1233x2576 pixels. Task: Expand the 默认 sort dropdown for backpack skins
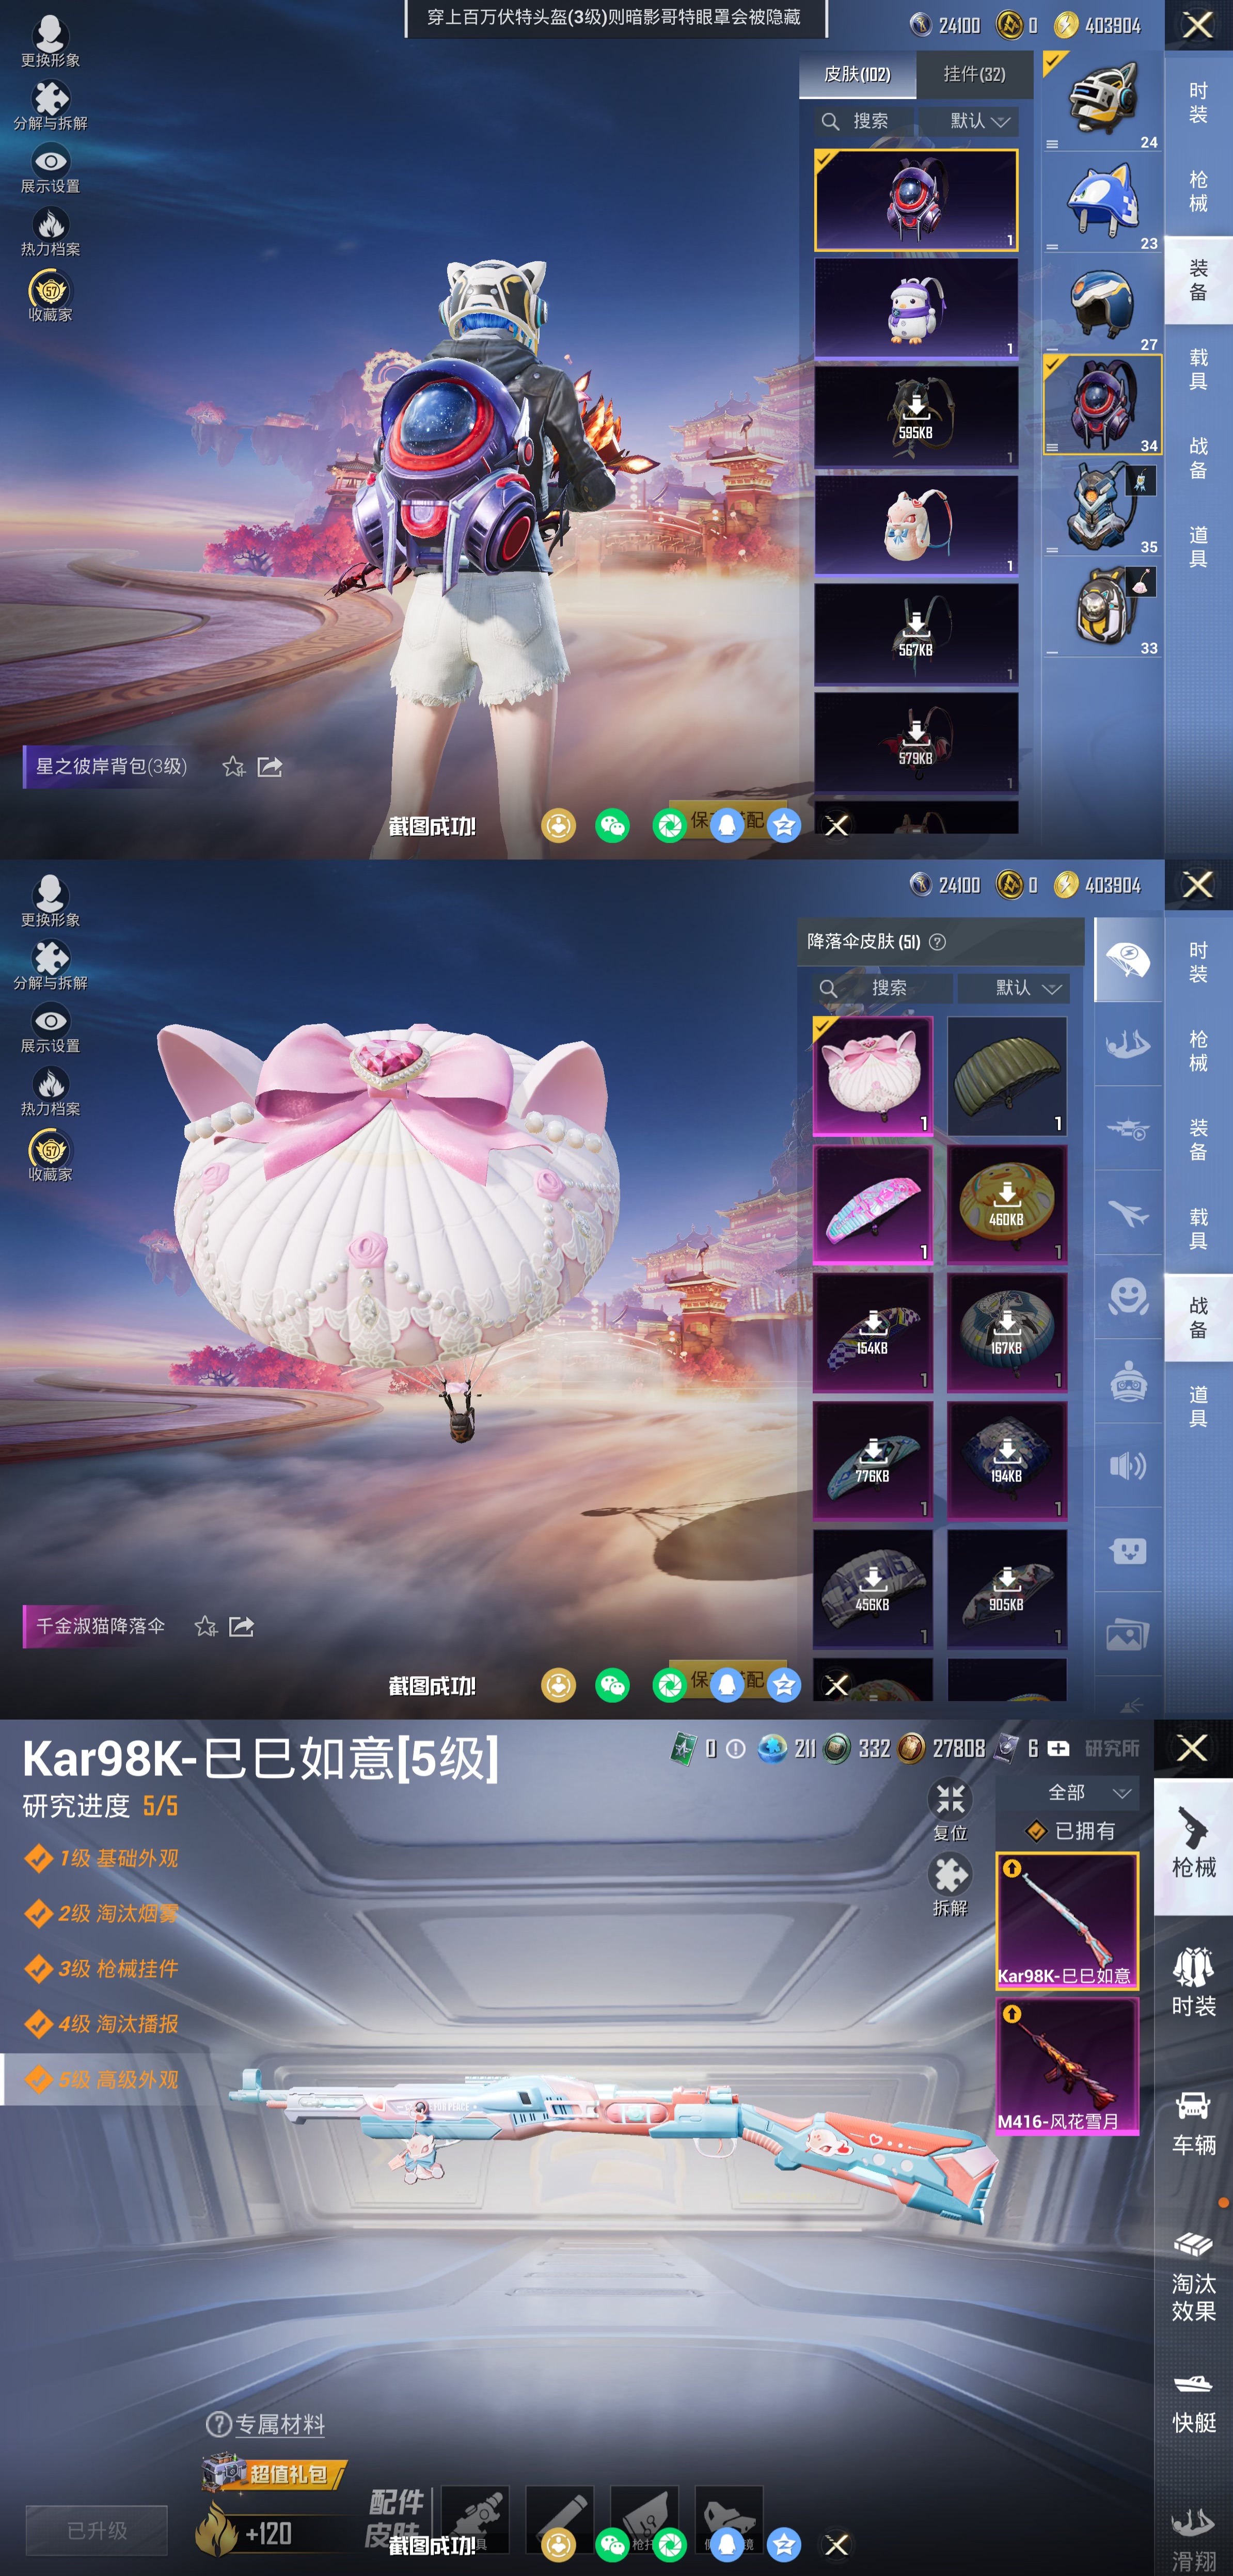point(979,121)
